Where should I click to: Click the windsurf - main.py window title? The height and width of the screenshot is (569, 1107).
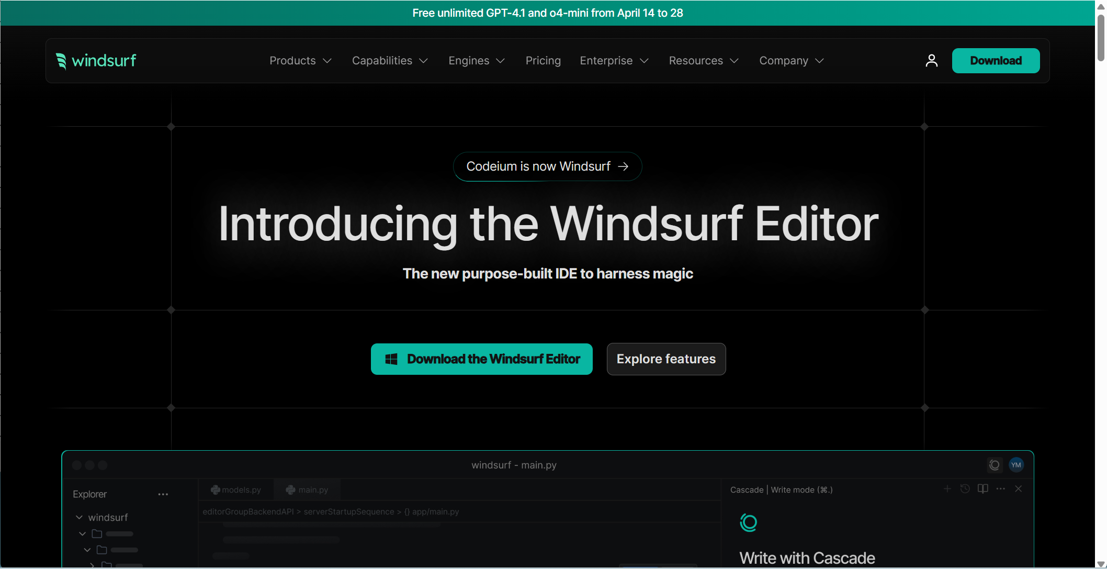tap(514, 465)
